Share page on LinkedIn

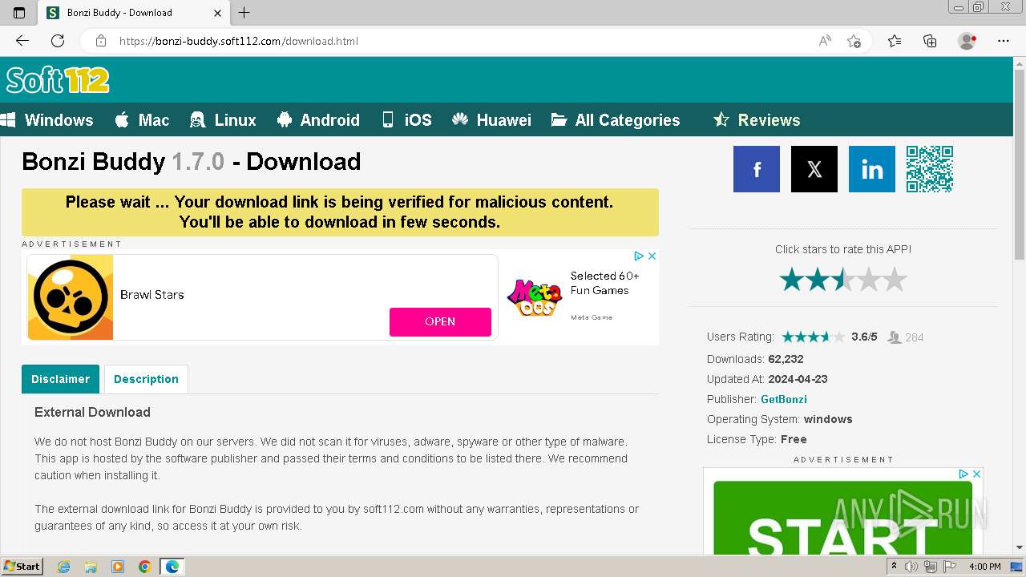[872, 169]
